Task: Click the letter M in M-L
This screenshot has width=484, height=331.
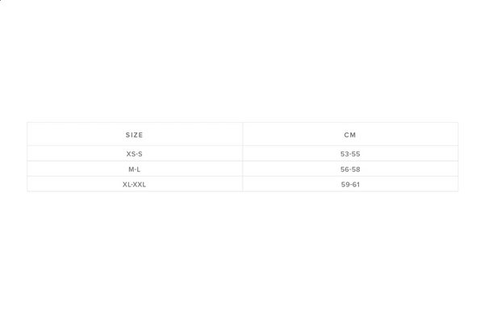Action: tap(131, 170)
